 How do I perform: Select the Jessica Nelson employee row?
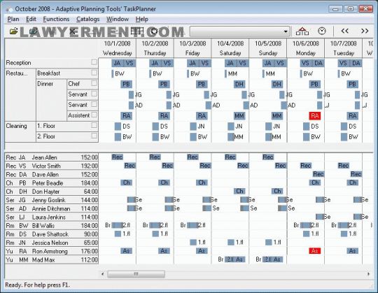[x=52, y=243]
